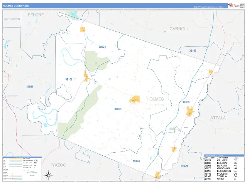
Task: Select the orange city area below the 39063 label
Action: 189,111
